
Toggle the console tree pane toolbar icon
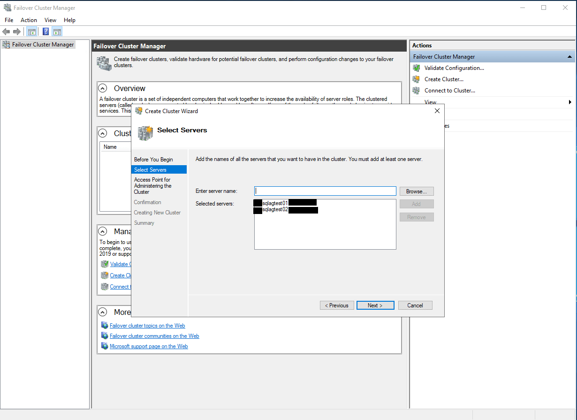[32, 32]
